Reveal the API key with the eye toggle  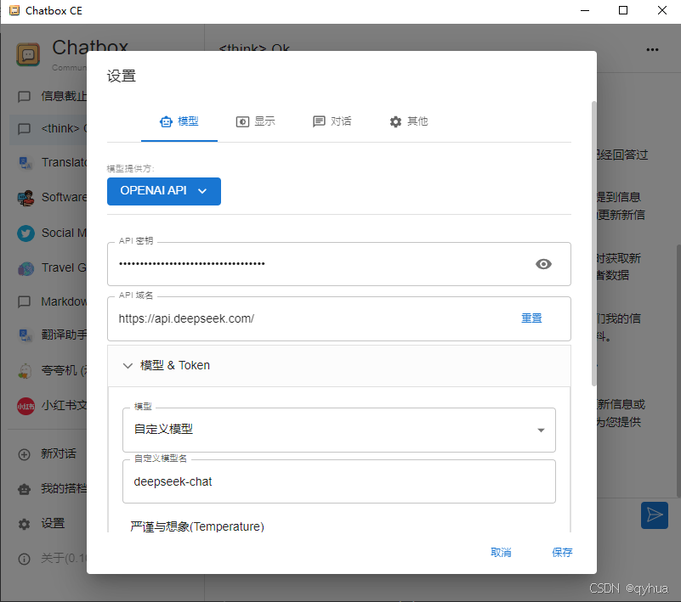(x=543, y=264)
